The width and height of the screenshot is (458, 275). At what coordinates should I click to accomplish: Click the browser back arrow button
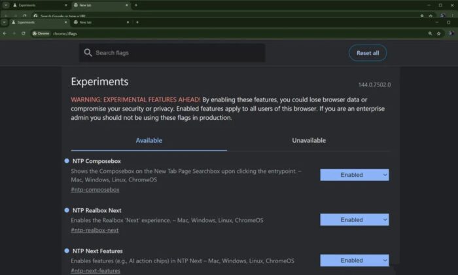click(5, 33)
